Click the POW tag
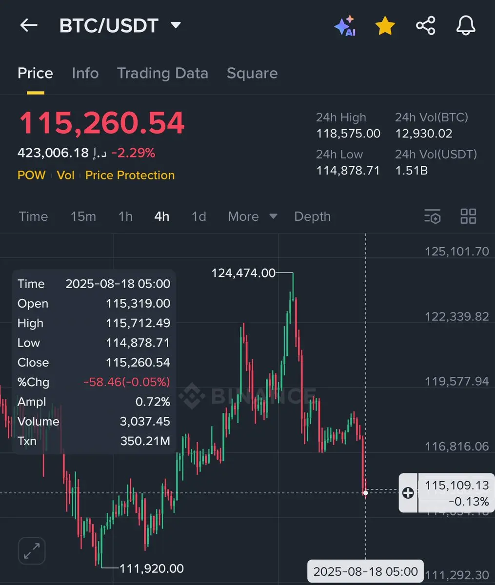 pos(32,175)
